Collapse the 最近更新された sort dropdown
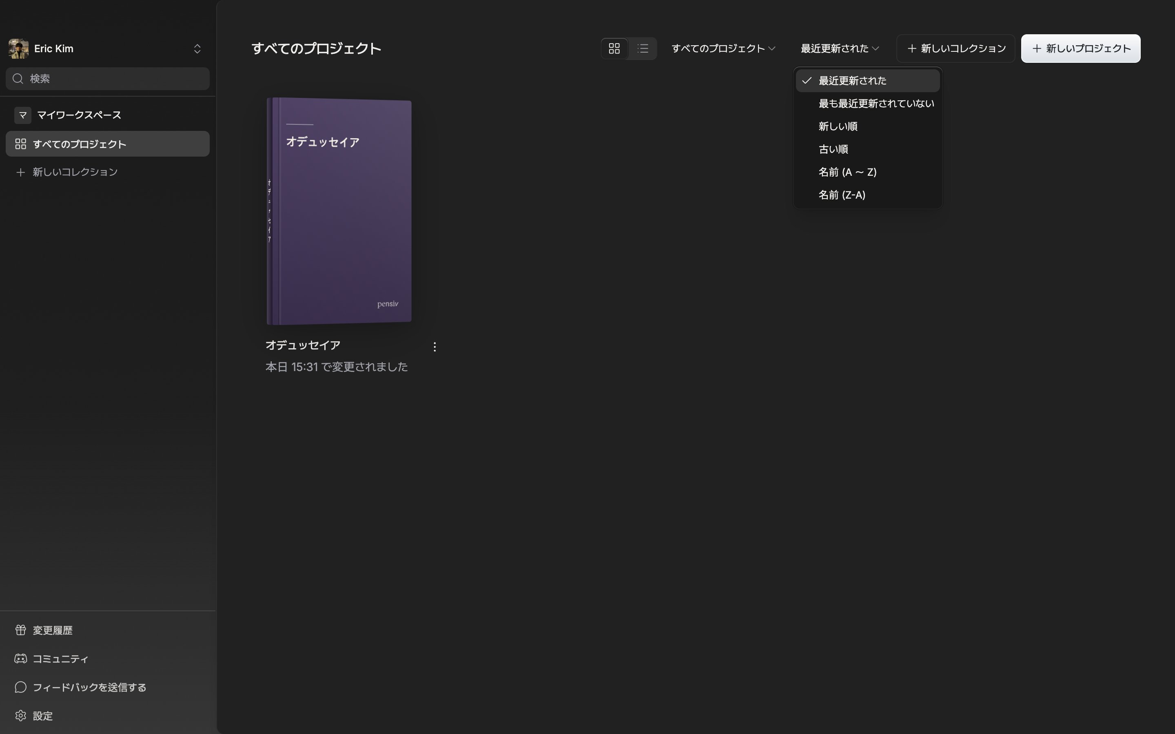 pos(840,49)
